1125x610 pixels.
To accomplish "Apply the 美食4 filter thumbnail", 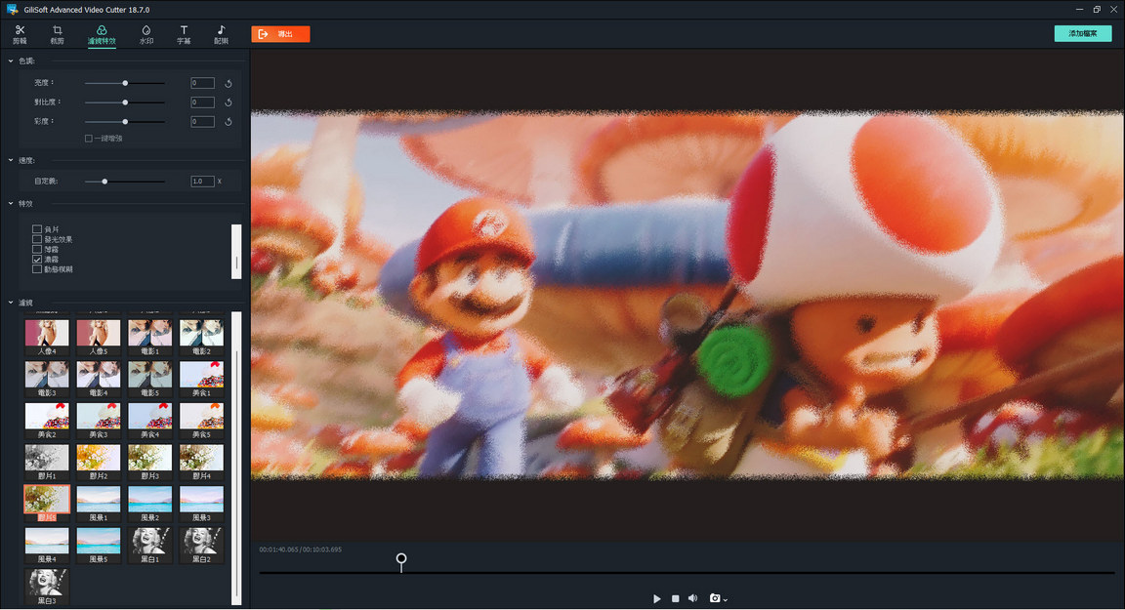I will [150, 420].
